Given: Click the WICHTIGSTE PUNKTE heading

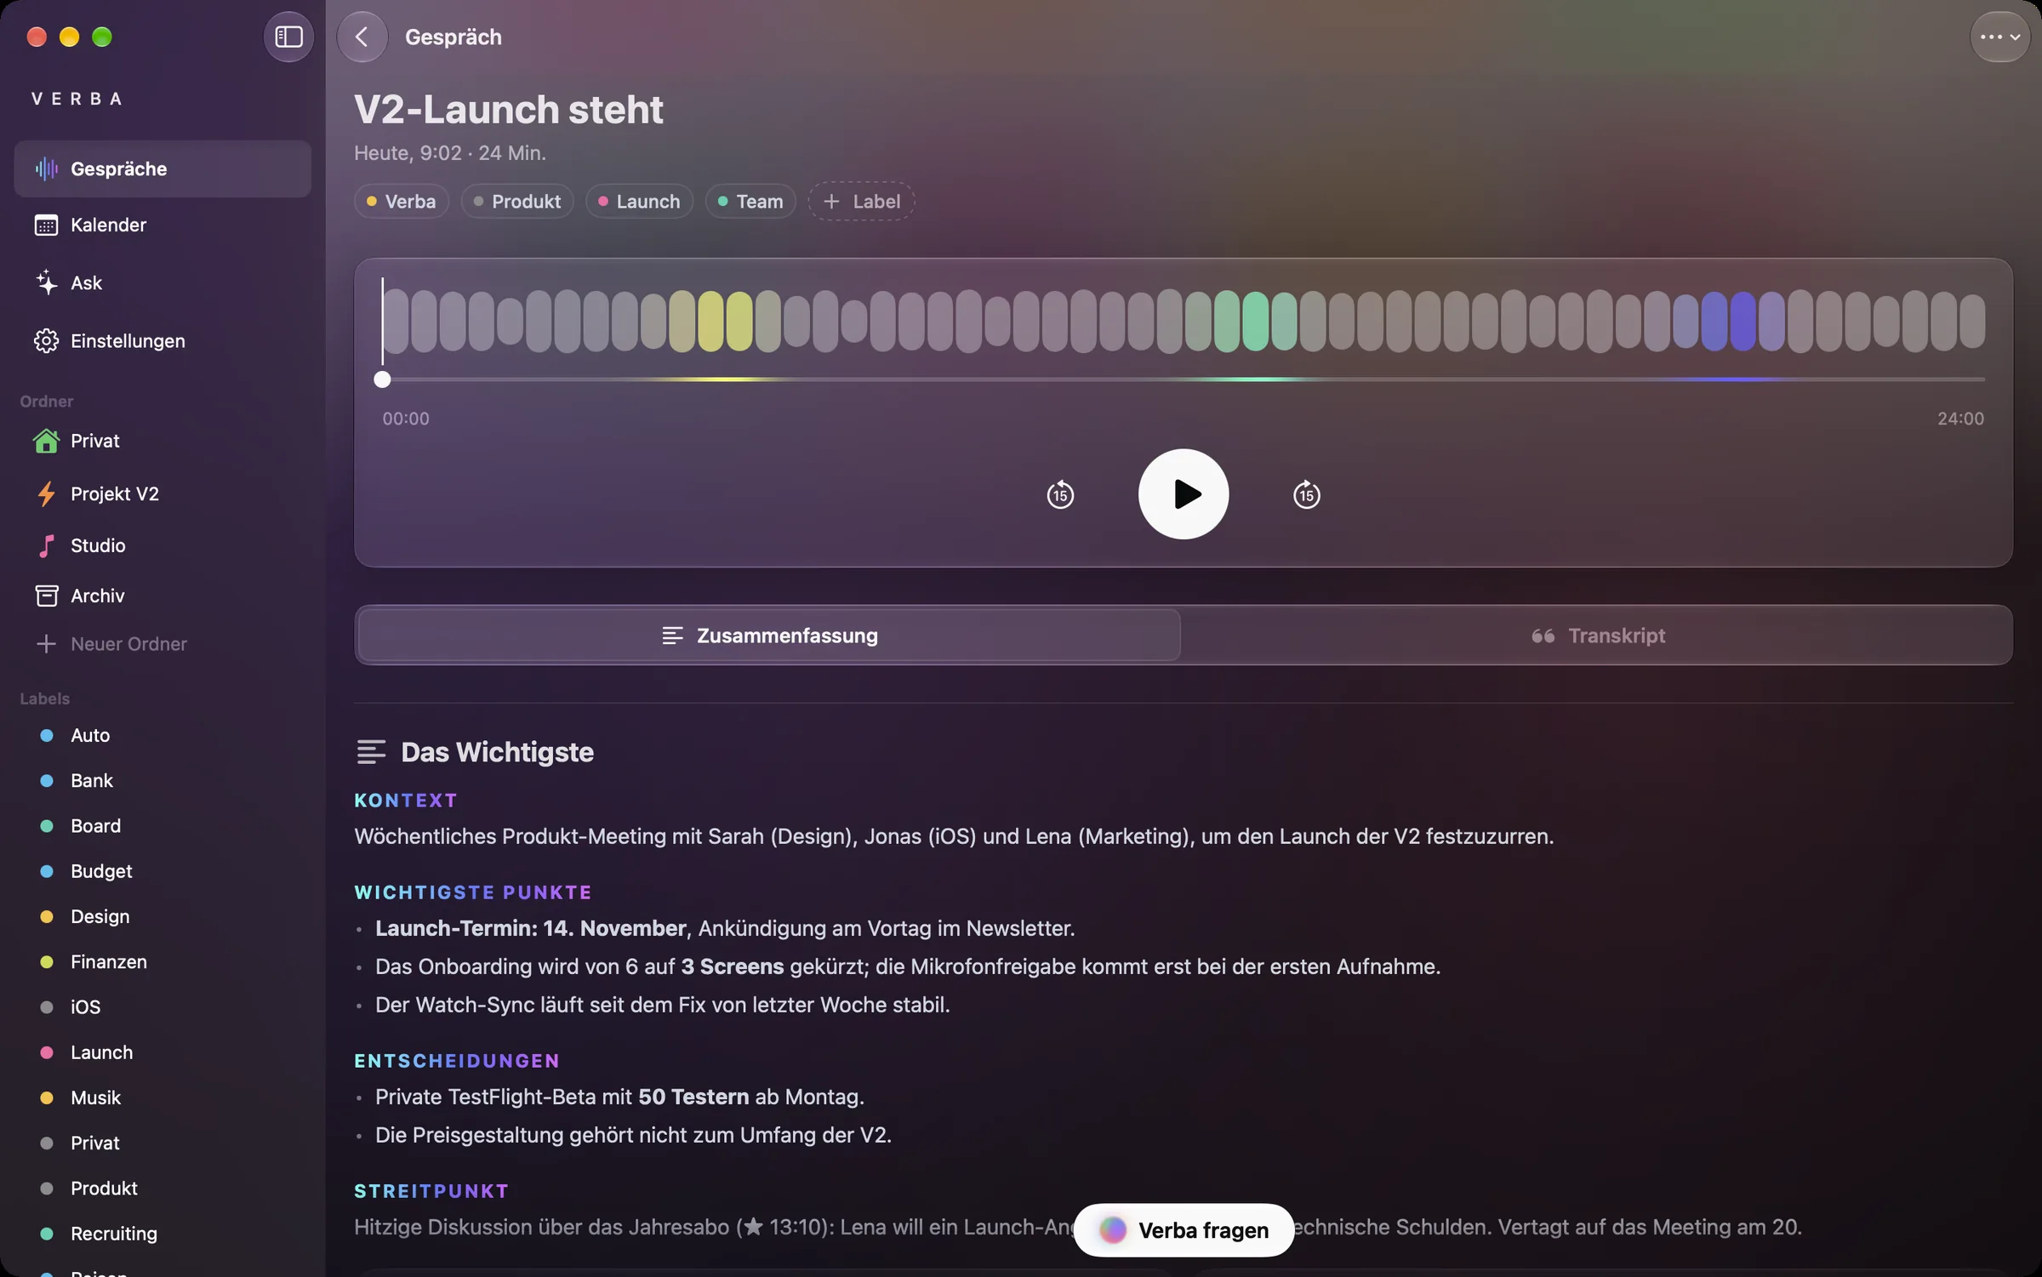Looking at the screenshot, I should pyautogui.click(x=473, y=892).
